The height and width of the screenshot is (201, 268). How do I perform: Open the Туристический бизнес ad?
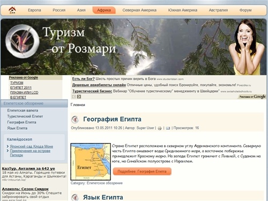pyautogui.click(x=92, y=91)
